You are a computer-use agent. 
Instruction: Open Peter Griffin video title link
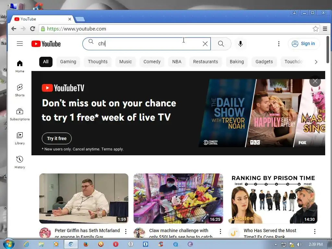[87, 233]
